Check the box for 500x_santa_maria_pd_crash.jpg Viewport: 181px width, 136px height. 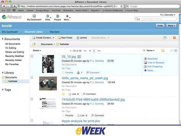click(x=32, y=77)
